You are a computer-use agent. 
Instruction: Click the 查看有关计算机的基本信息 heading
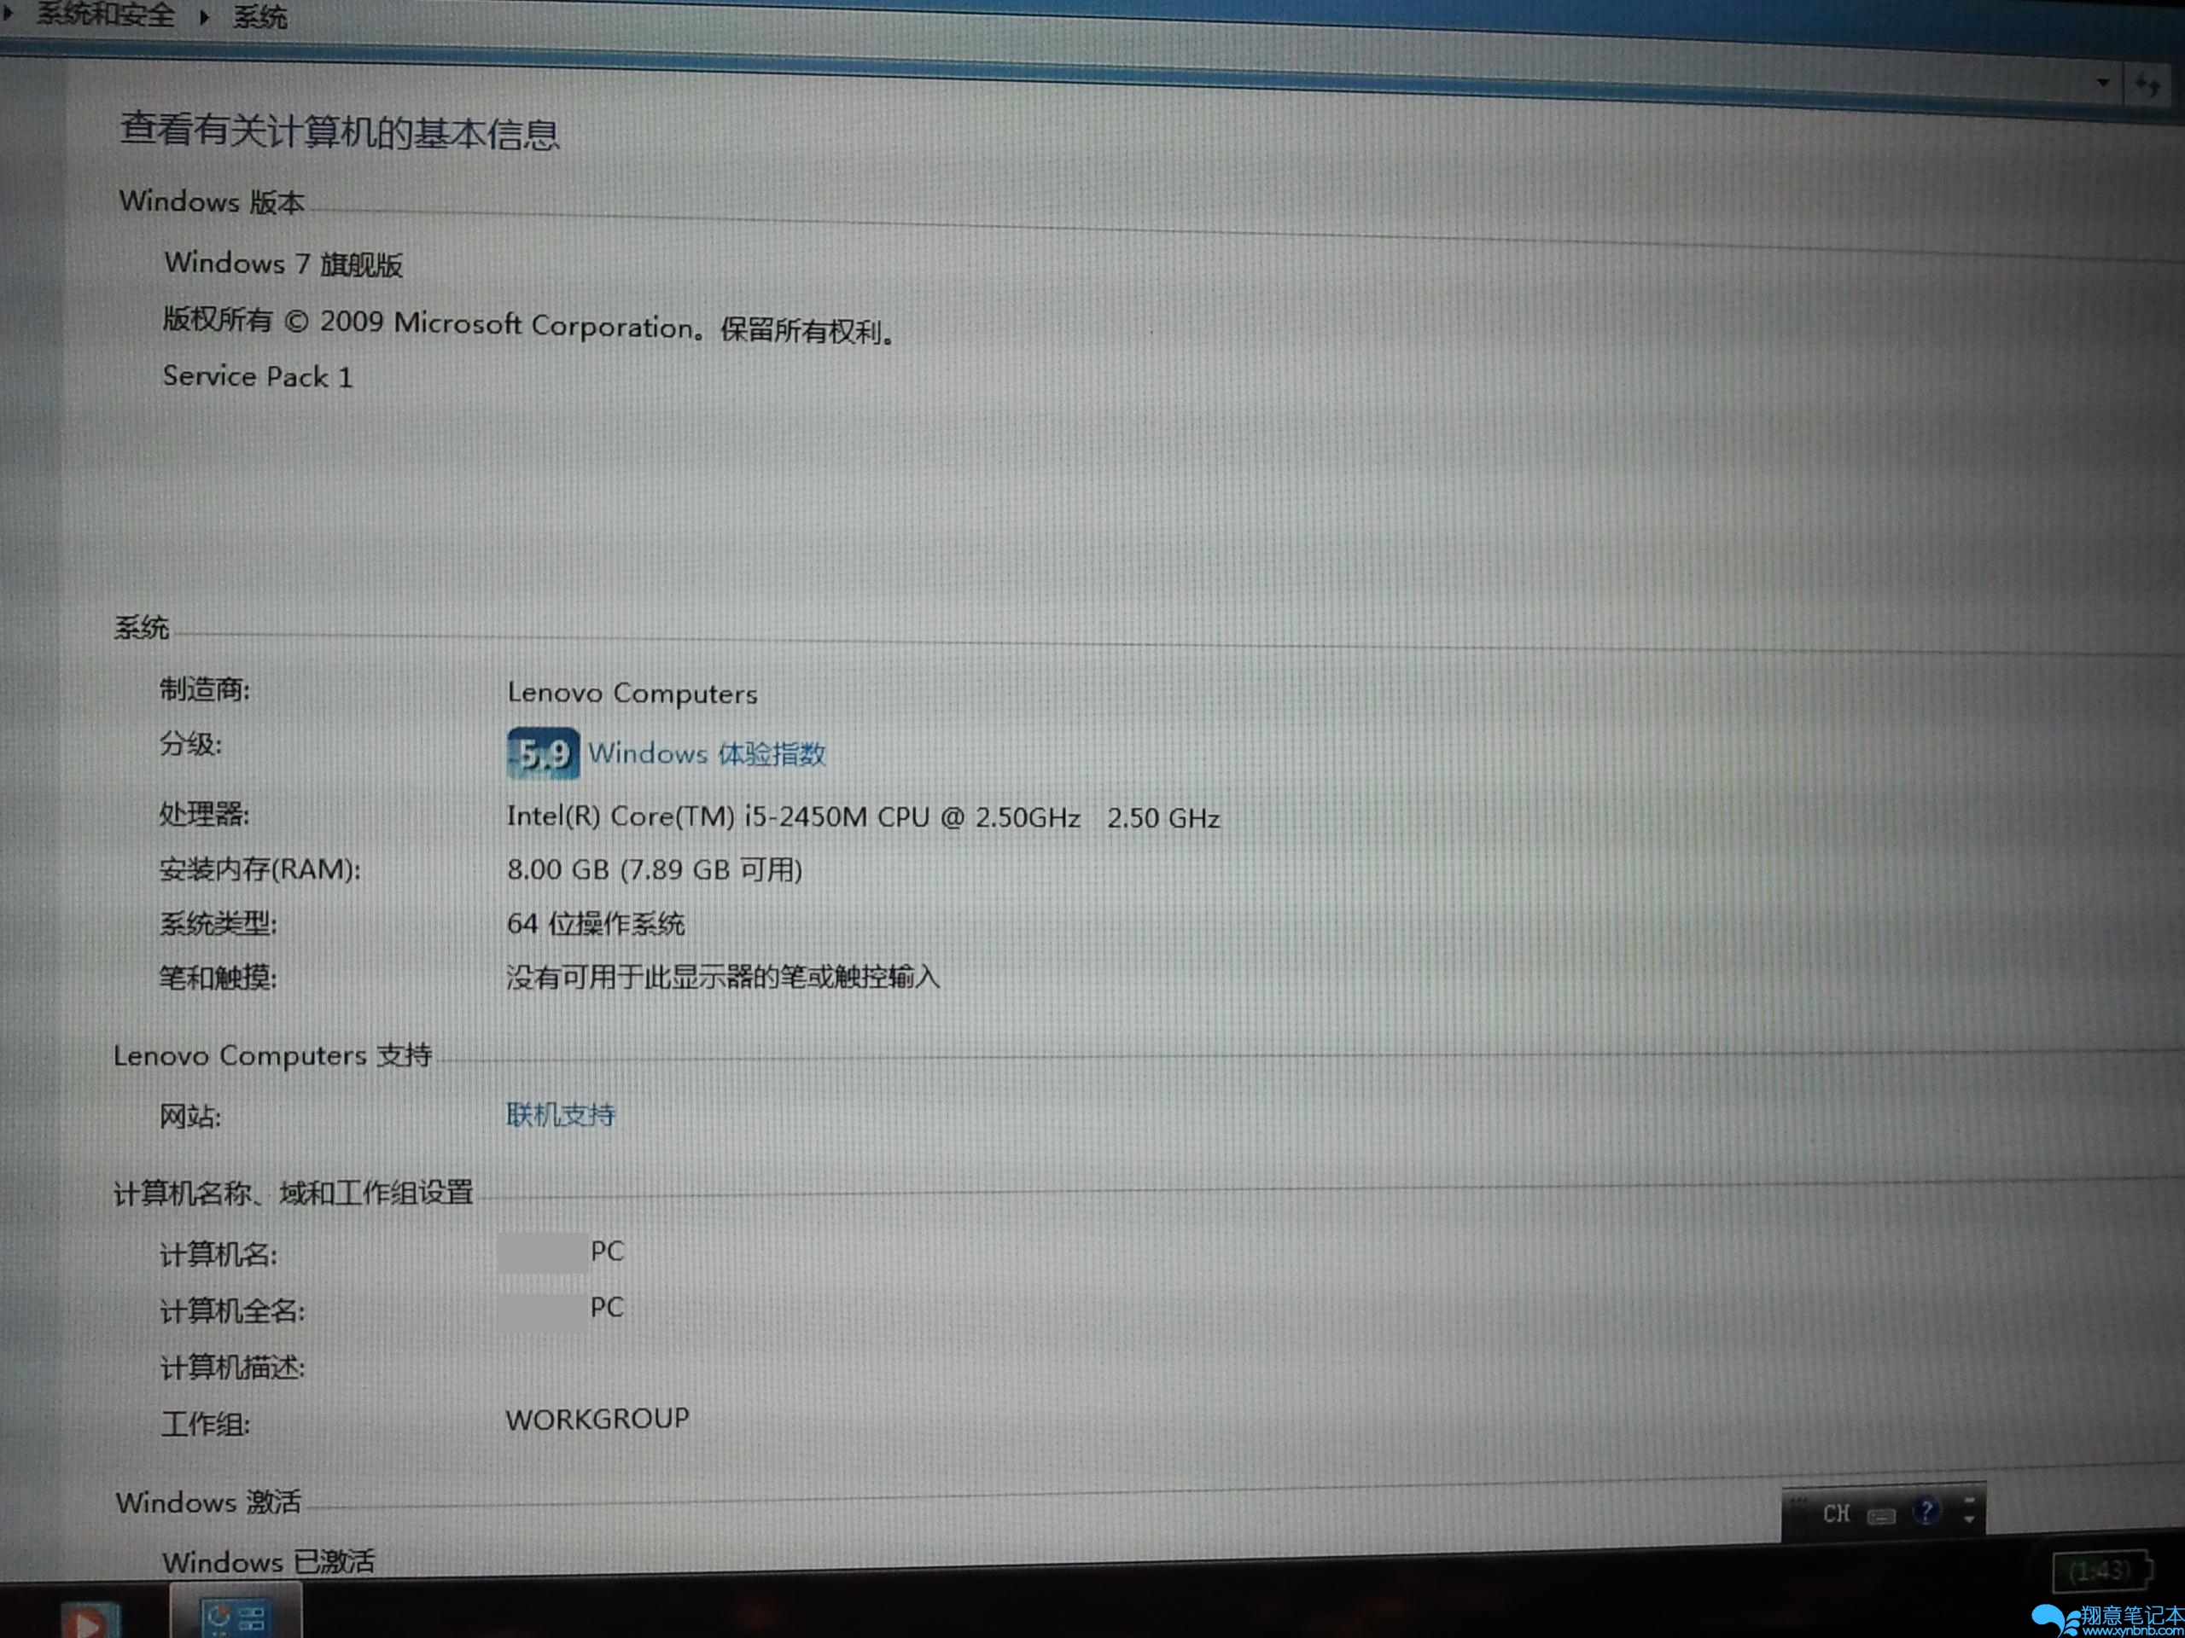pyautogui.click(x=339, y=131)
